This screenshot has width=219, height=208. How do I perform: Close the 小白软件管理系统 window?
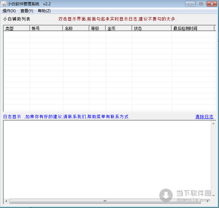pos(212,4)
